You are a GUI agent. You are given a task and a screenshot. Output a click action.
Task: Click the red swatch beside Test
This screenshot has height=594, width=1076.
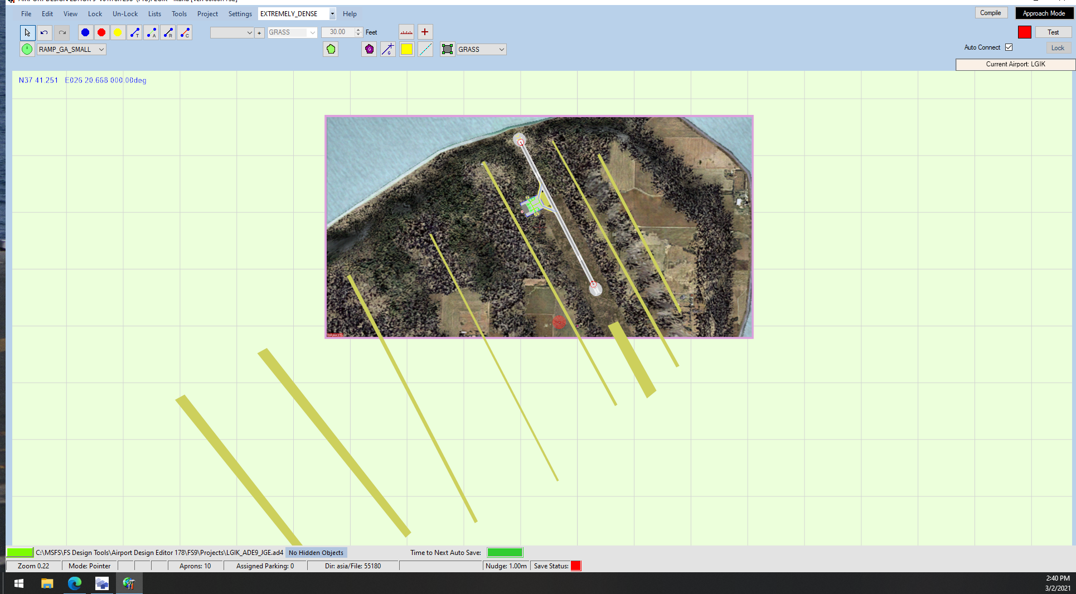pos(1024,32)
